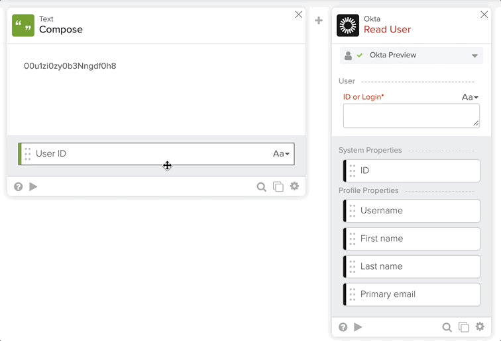
Task: Click the person icon beside Okta Preview
Action: (348, 56)
